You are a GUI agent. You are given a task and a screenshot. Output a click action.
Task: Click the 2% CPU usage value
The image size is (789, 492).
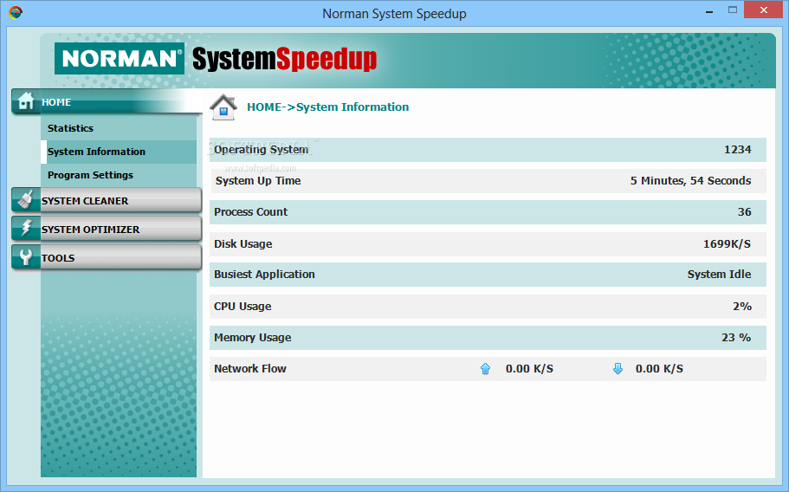click(741, 307)
